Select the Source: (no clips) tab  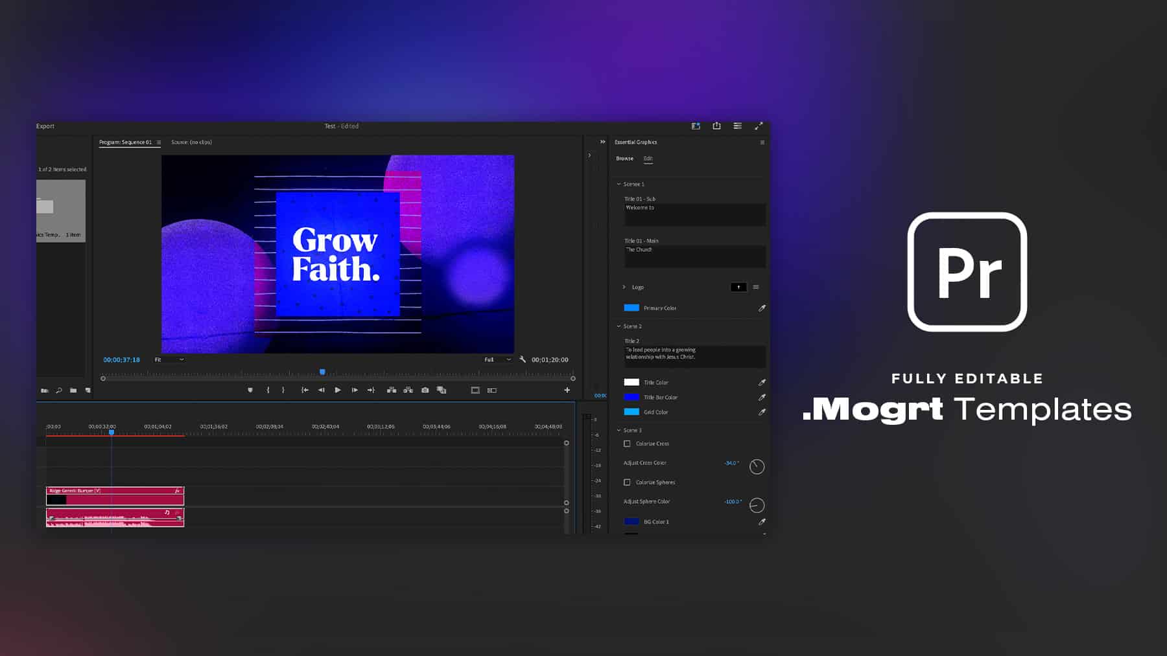pyautogui.click(x=191, y=142)
